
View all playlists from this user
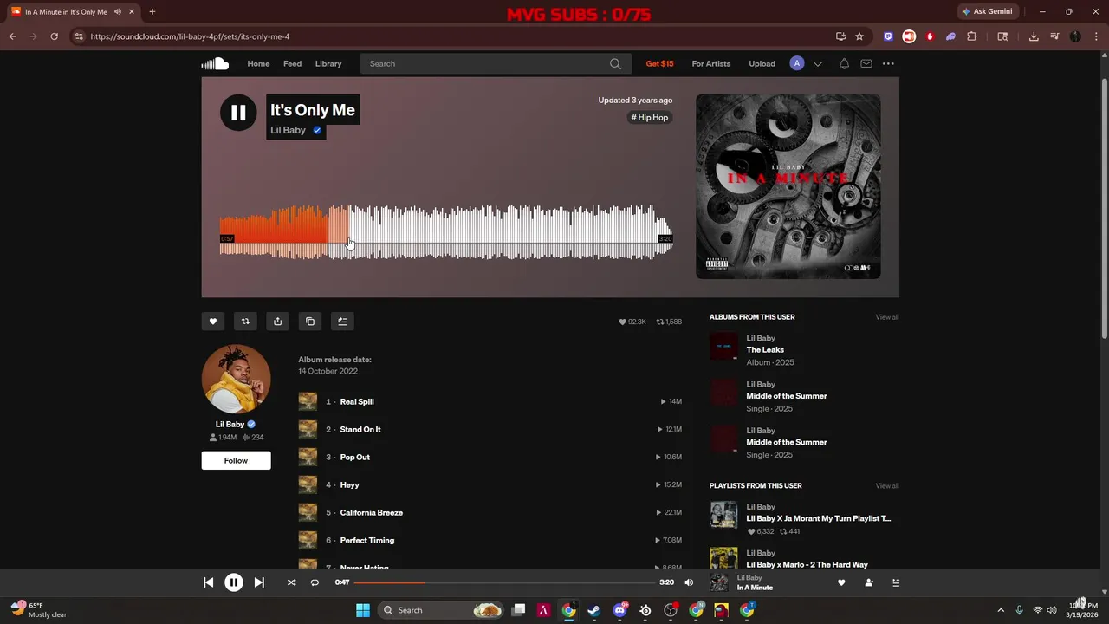[887, 486]
